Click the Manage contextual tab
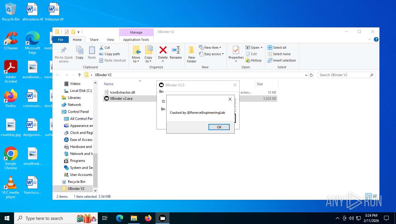This screenshot has width=396, height=224. click(x=136, y=32)
